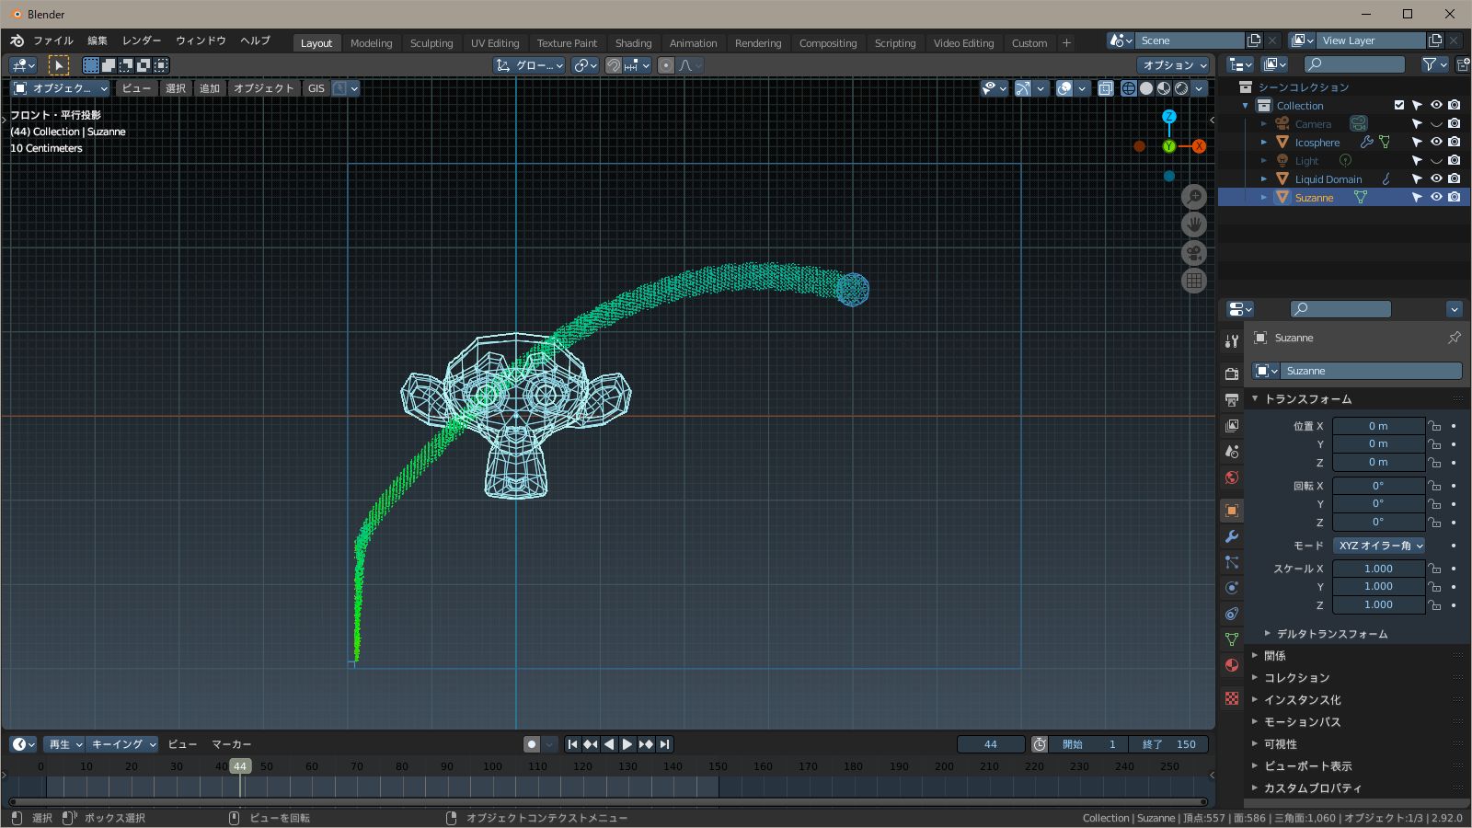Toggle viewport gizmo display
The height and width of the screenshot is (828, 1472).
click(x=1022, y=88)
